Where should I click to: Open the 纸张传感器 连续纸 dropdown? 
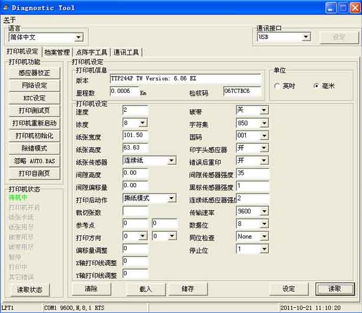click(171, 161)
